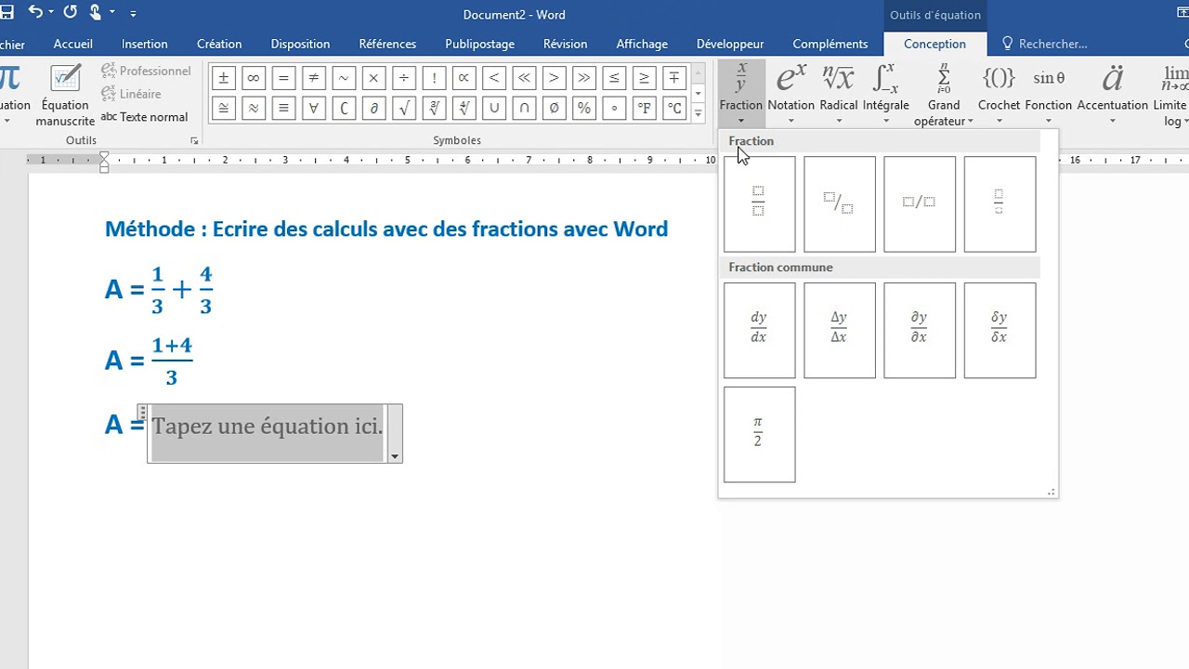Switch to the Insertion tab

(x=144, y=44)
